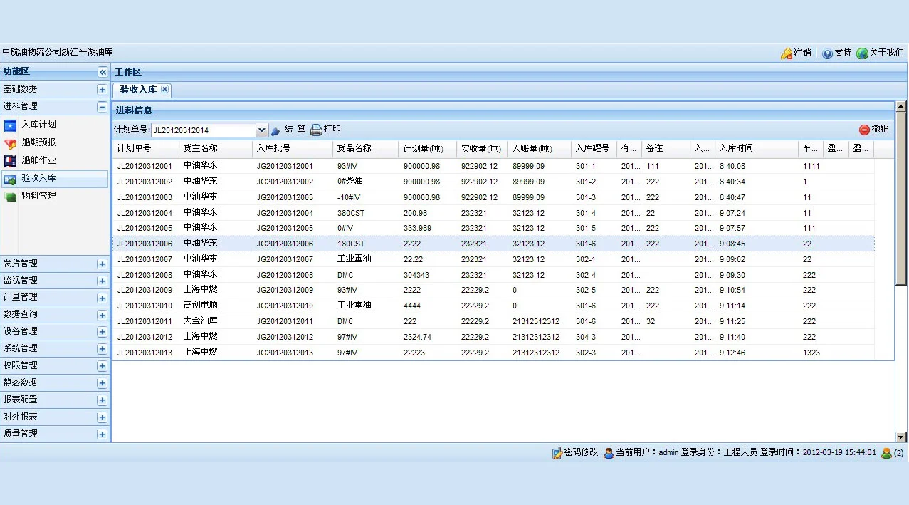Expand the 发货管理 section

click(x=102, y=264)
